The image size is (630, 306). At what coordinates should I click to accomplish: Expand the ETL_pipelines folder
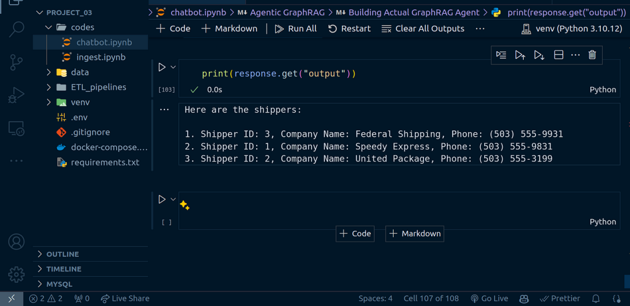pos(98,87)
